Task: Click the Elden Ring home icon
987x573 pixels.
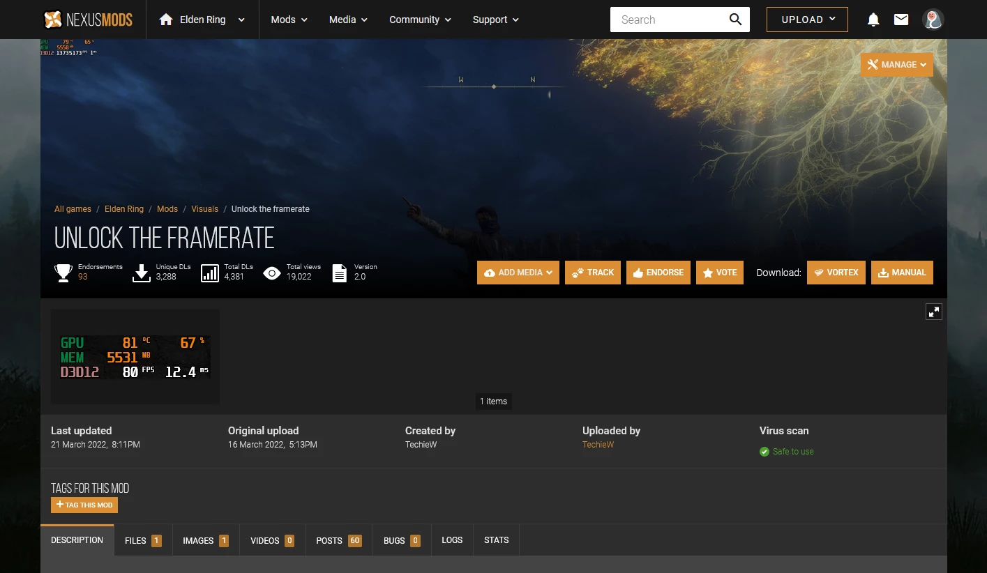Action: [x=166, y=20]
